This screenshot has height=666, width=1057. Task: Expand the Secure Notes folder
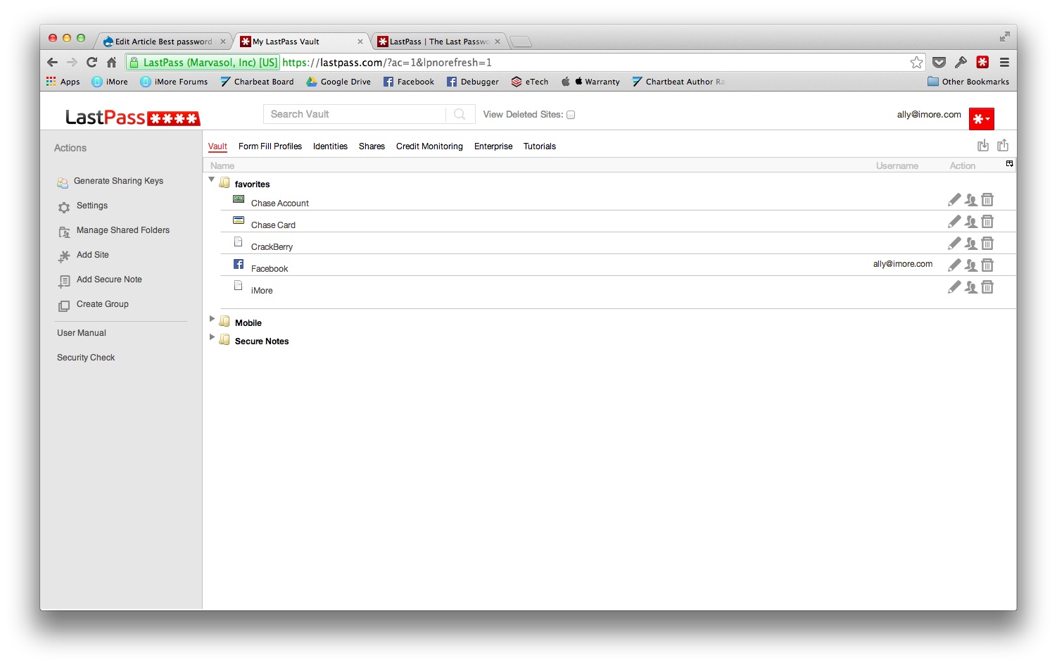212,337
